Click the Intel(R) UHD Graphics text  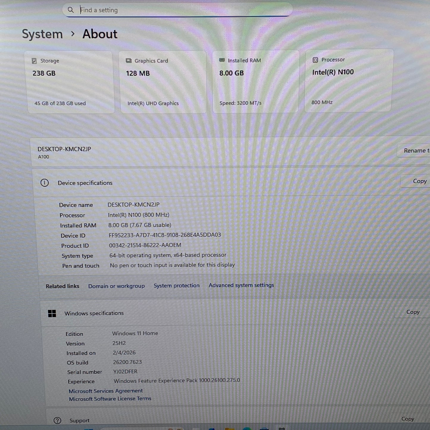pos(153,103)
